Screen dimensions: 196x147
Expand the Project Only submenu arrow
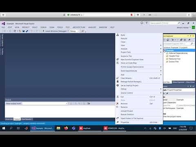coord(161,52)
